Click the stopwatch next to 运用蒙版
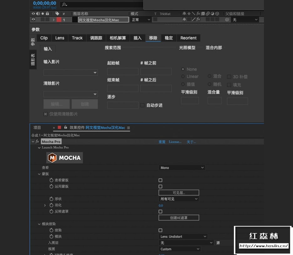 point(51,186)
